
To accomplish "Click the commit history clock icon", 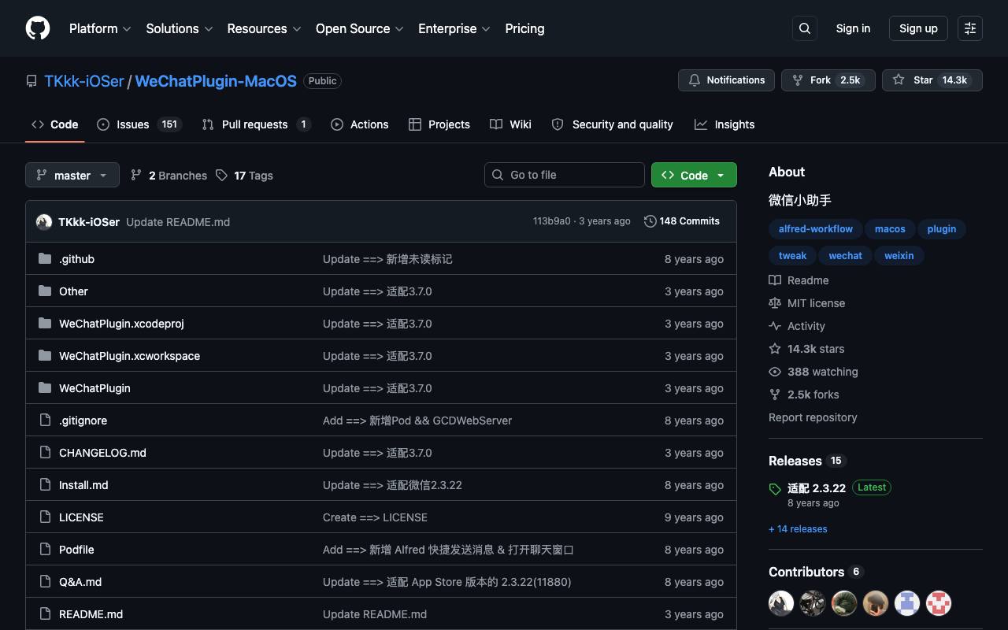I will point(650,221).
